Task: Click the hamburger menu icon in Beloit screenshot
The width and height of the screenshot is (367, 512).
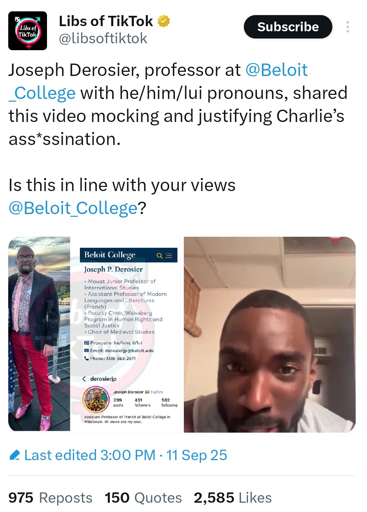Action: point(169,256)
